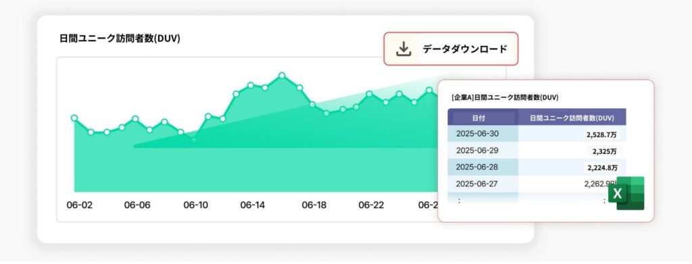Open the Excel file icon
This screenshot has width=692, height=264.
pyautogui.click(x=626, y=194)
